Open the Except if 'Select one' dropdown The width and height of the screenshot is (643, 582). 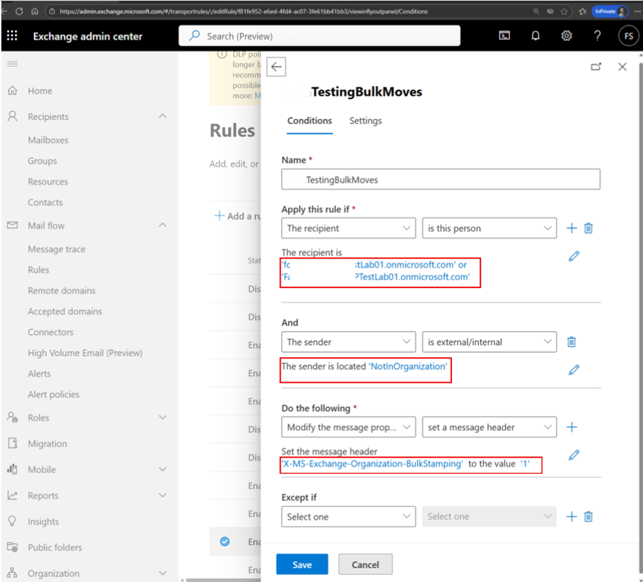click(x=348, y=516)
